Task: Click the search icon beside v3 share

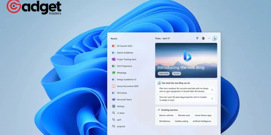Action: [113, 113]
